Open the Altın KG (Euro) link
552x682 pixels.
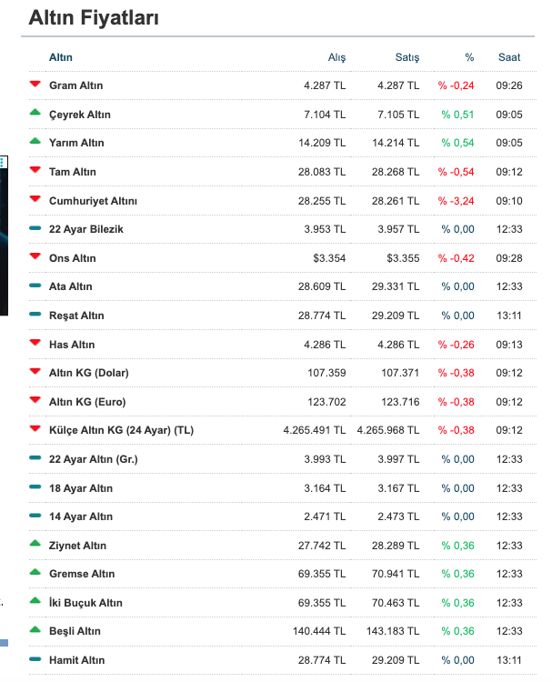pos(87,402)
